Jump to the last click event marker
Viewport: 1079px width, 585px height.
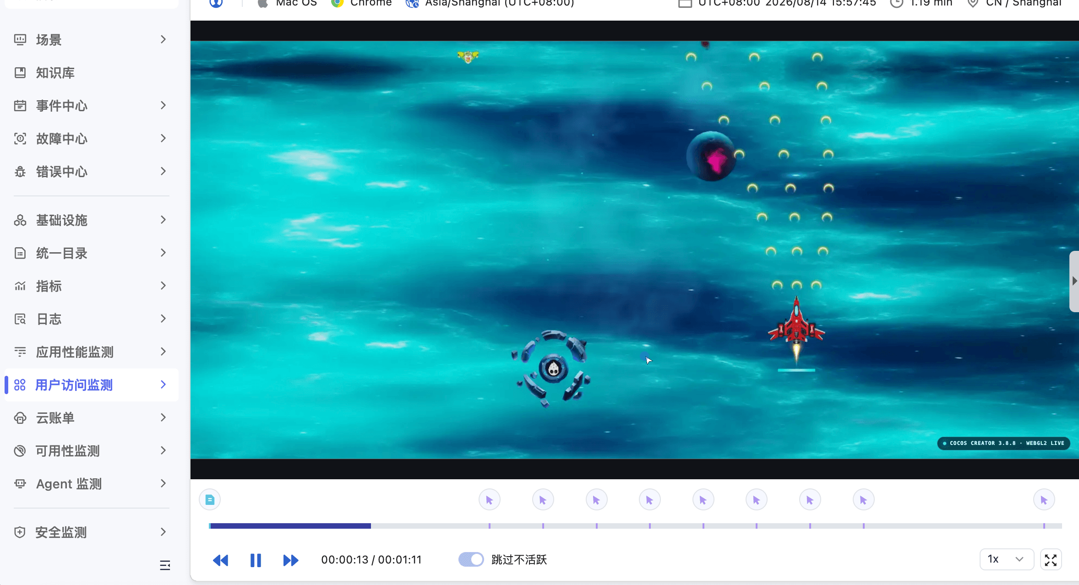[1044, 500]
